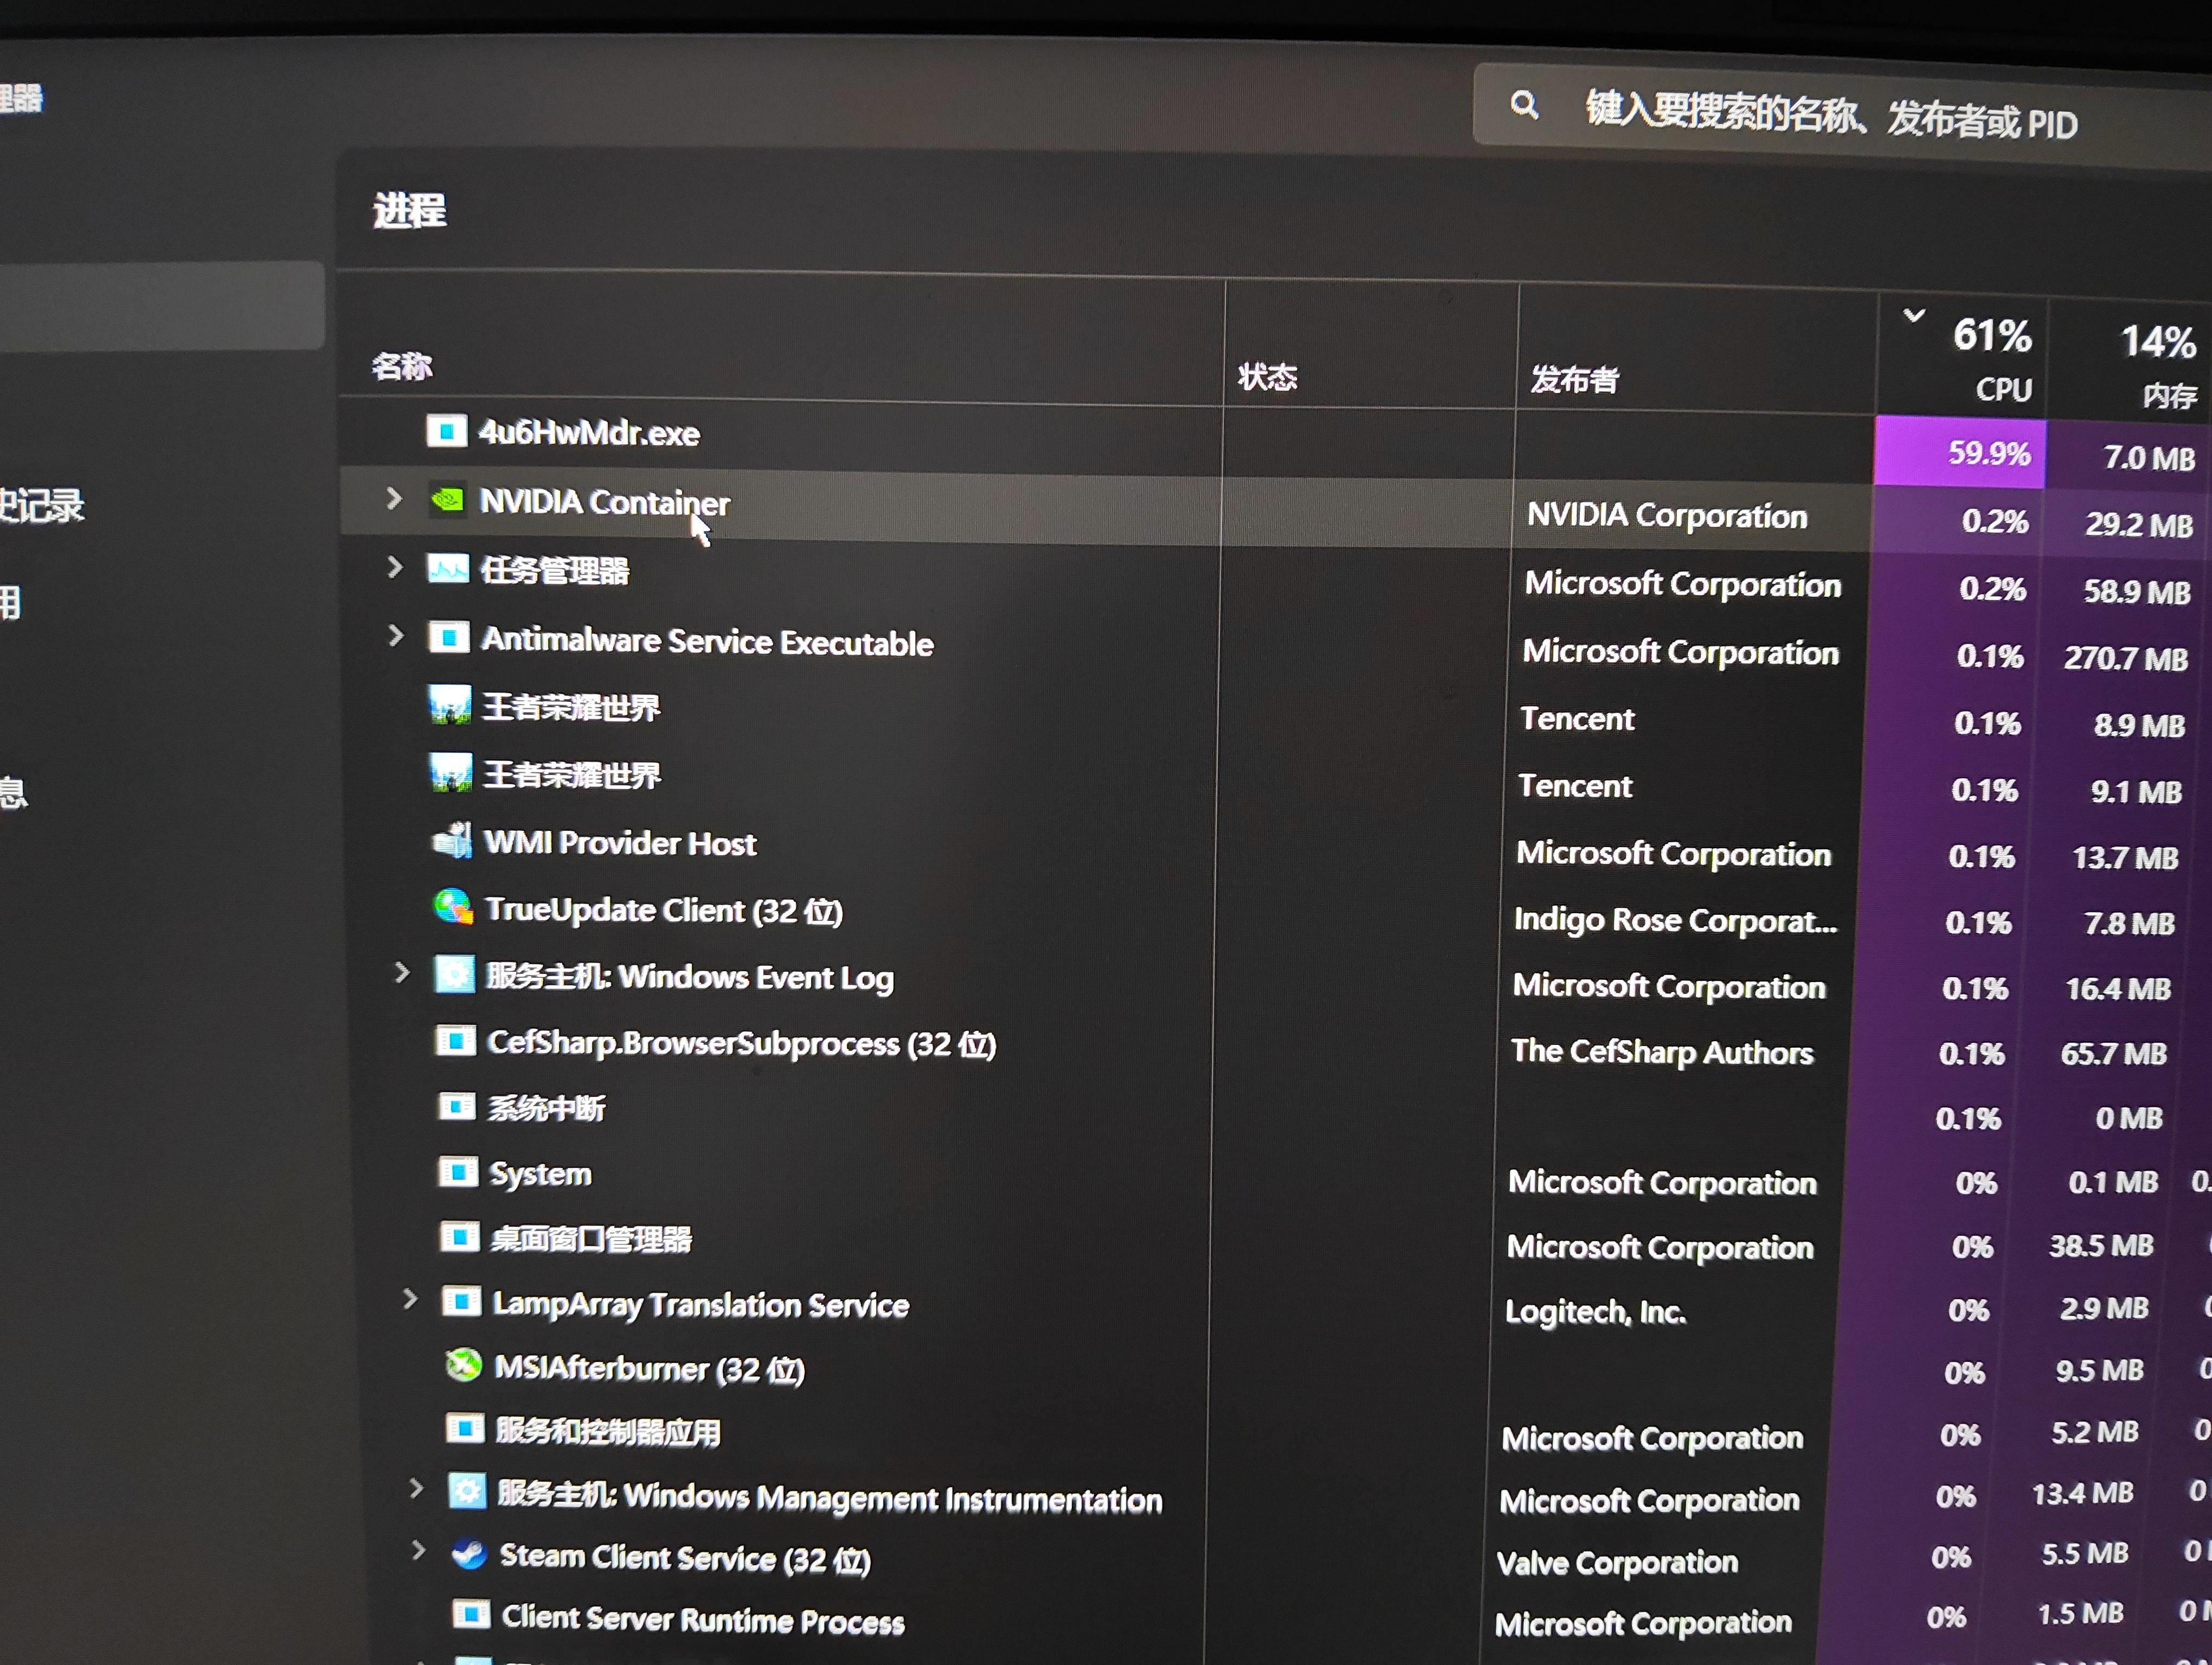Image resolution: width=2212 pixels, height=1665 pixels.
Task: Sort by the CPU column header
Action: coord(2003,389)
